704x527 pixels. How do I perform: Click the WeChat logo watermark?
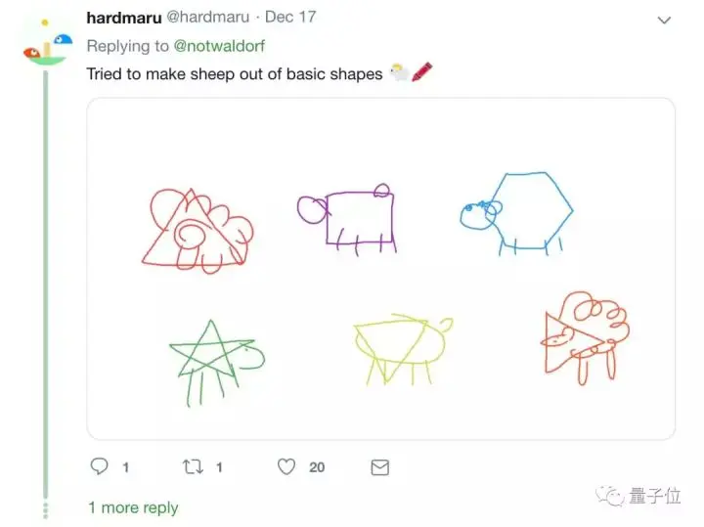coord(614,497)
